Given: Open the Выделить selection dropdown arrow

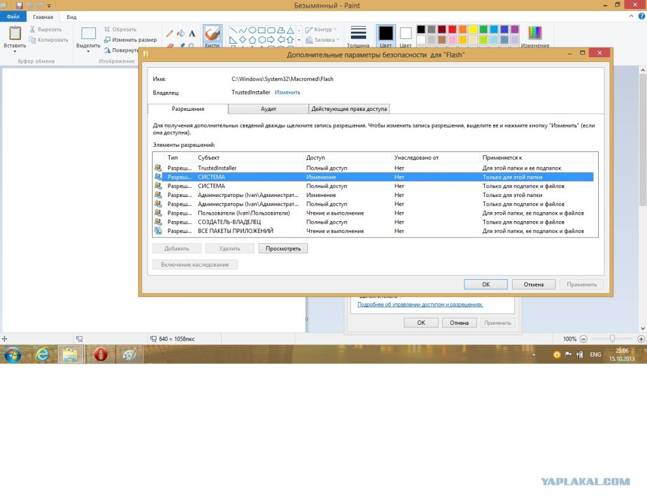Looking at the screenshot, I should (x=88, y=52).
